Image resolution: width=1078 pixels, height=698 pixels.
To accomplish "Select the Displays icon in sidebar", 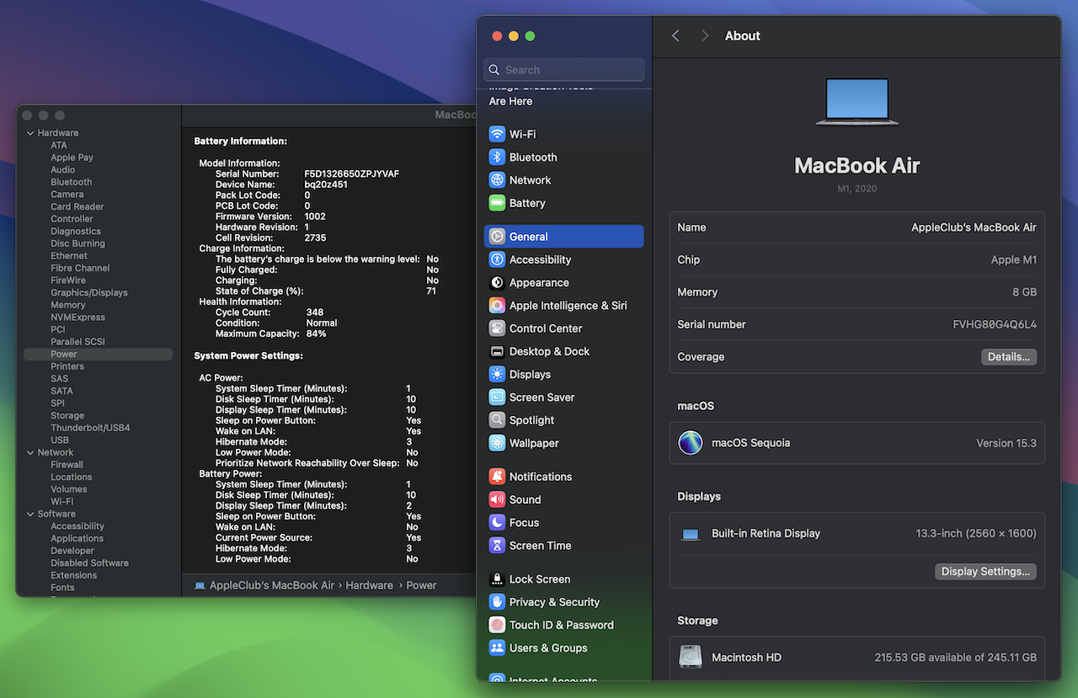I will 497,375.
